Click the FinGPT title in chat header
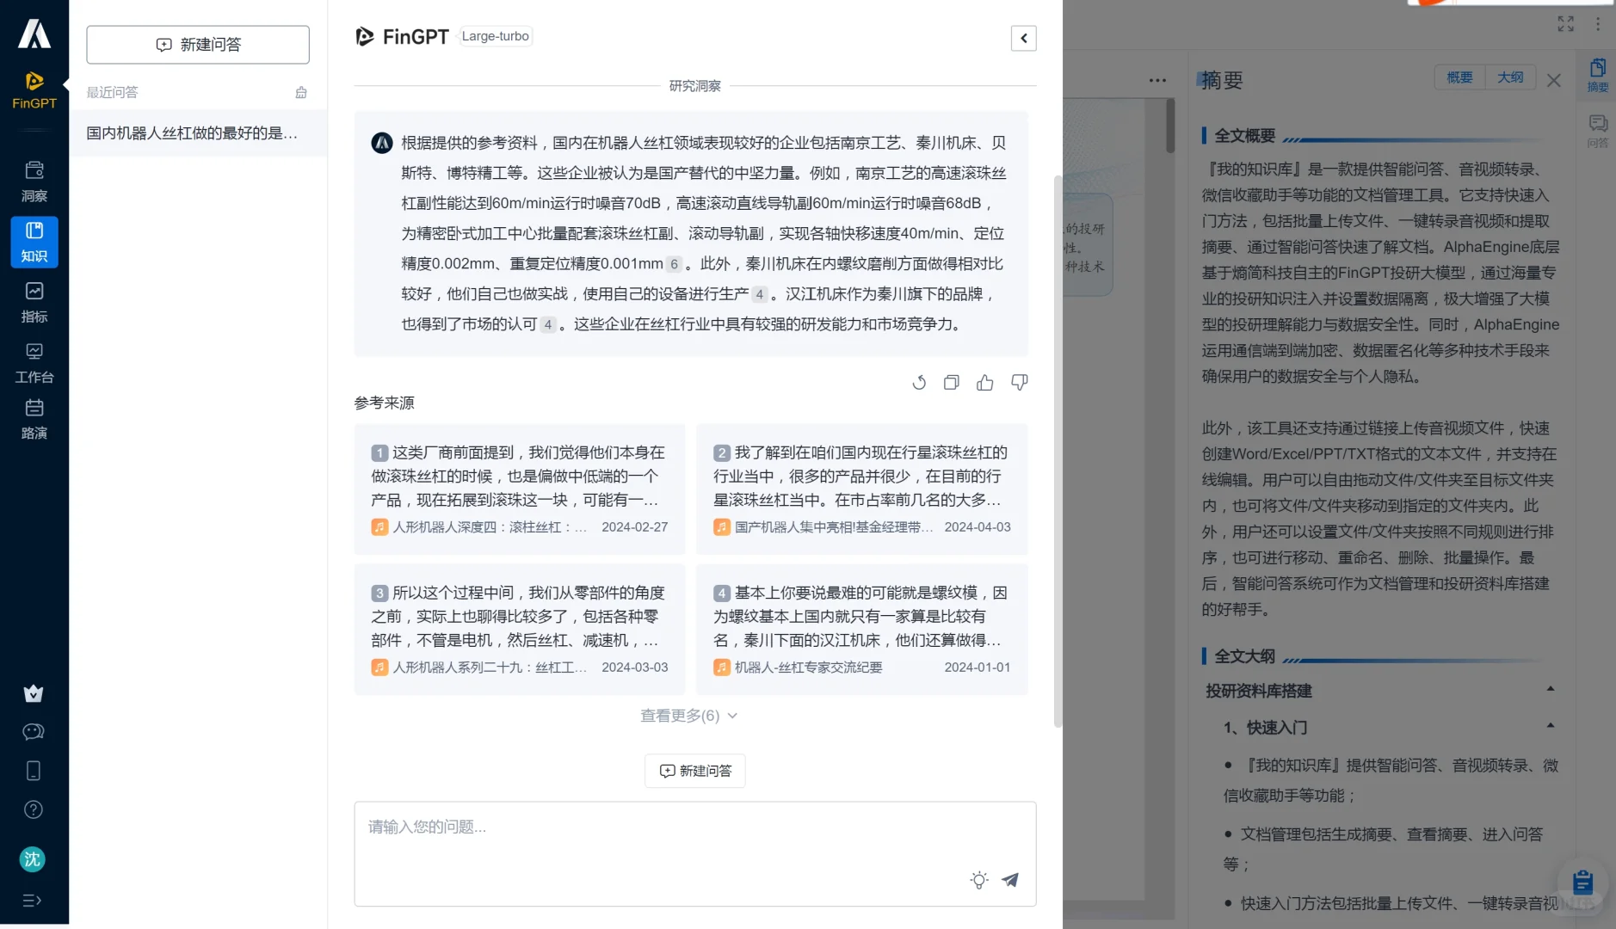This screenshot has height=929, width=1616. pyautogui.click(x=416, y=36)
